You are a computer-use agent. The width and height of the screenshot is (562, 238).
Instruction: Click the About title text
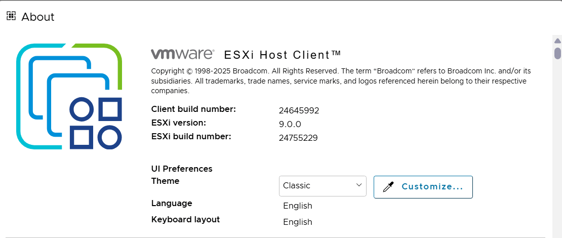point(38,17)
